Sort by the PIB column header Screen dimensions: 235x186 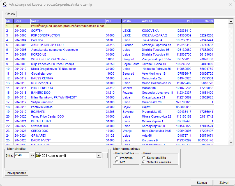[x=183, y=21]
